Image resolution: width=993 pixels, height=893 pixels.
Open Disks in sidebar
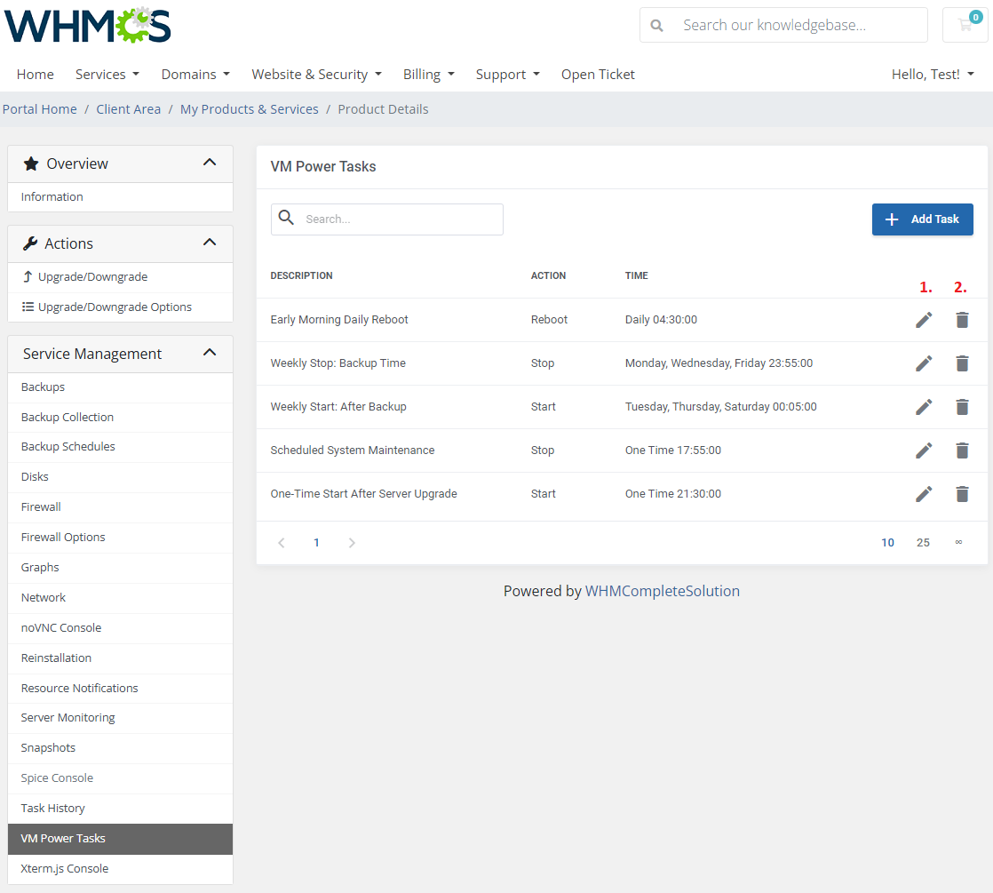(120, 477)
